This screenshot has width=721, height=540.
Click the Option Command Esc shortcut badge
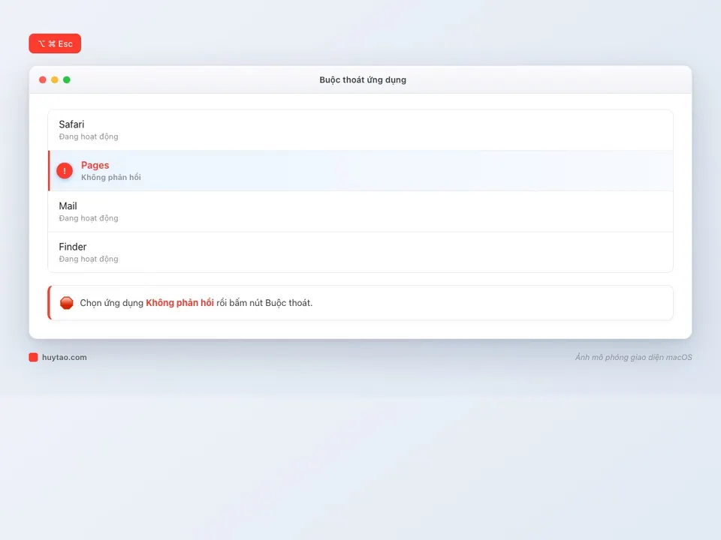click(55, 43)
